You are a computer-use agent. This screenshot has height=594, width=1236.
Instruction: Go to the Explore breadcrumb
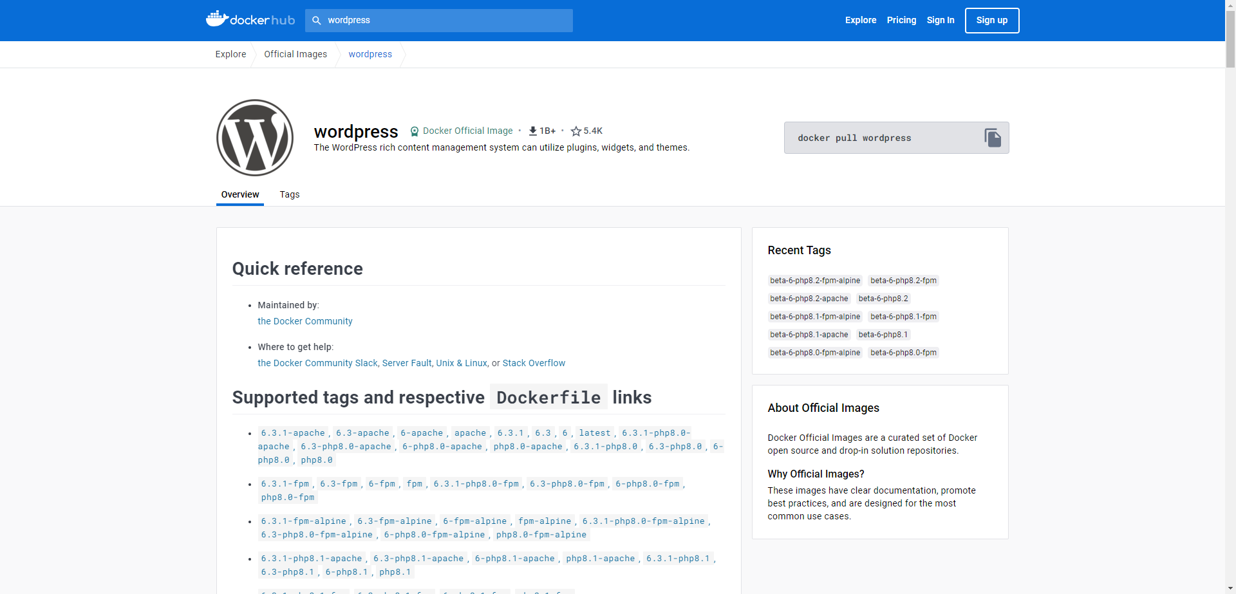(230, 54)
